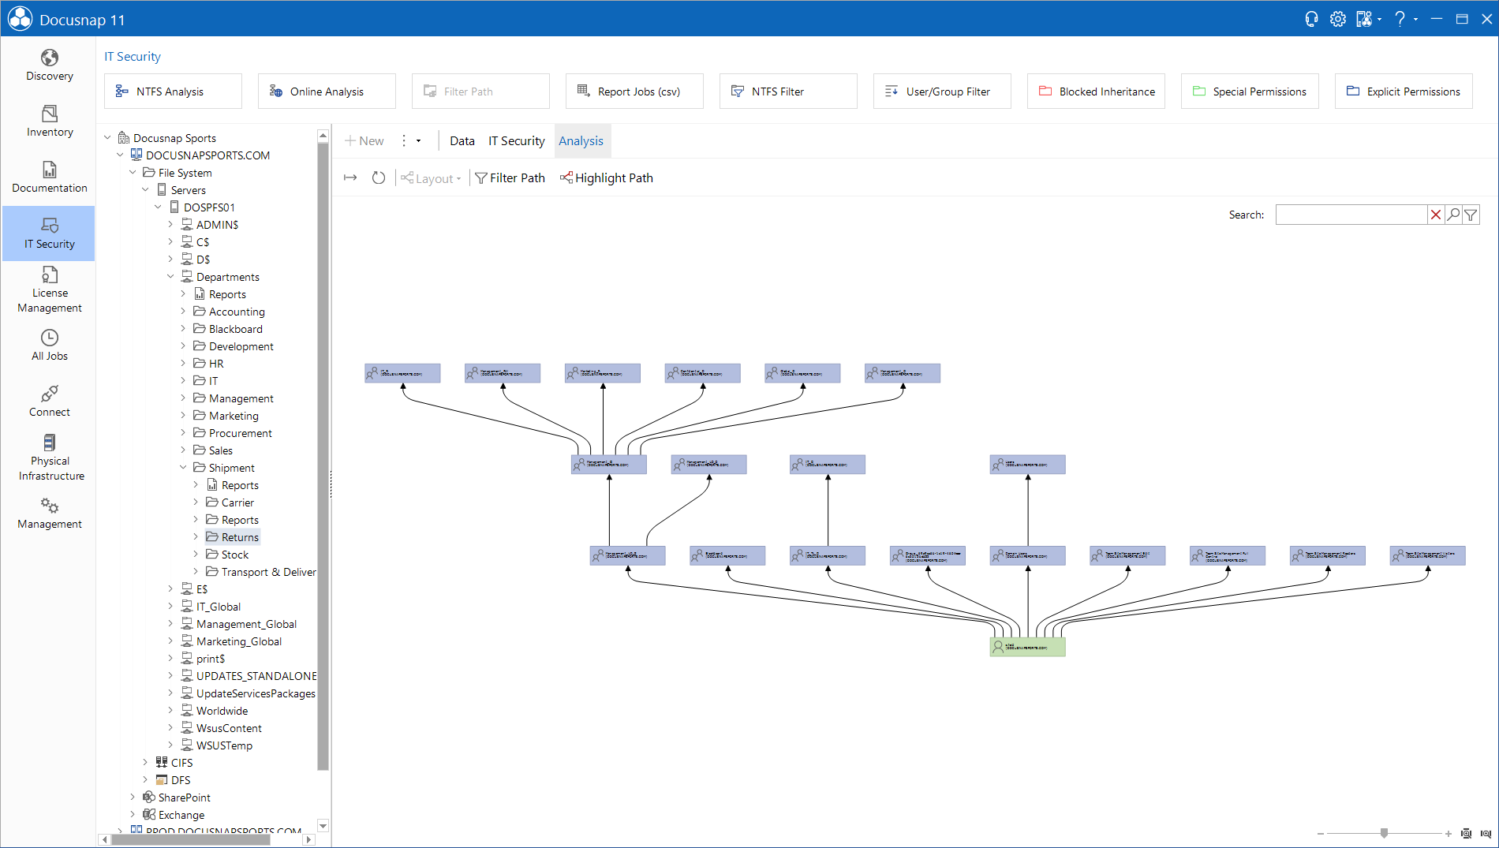The height and width of the screenshot is (848, 1499).
Task: Focus the Search input field
Action: 1351,215
